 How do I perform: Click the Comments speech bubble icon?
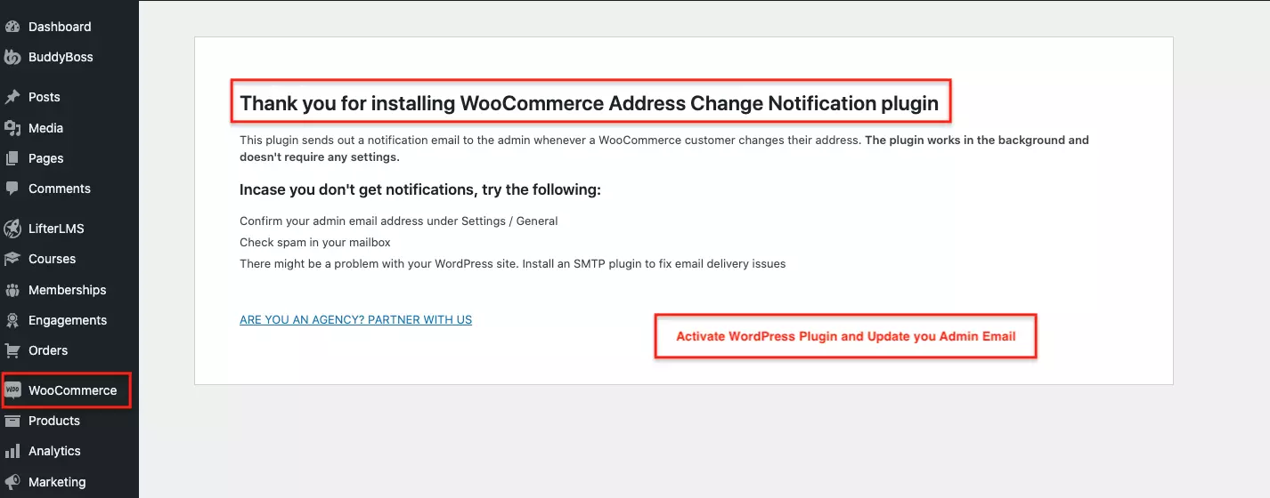click(x=12, y=189)
